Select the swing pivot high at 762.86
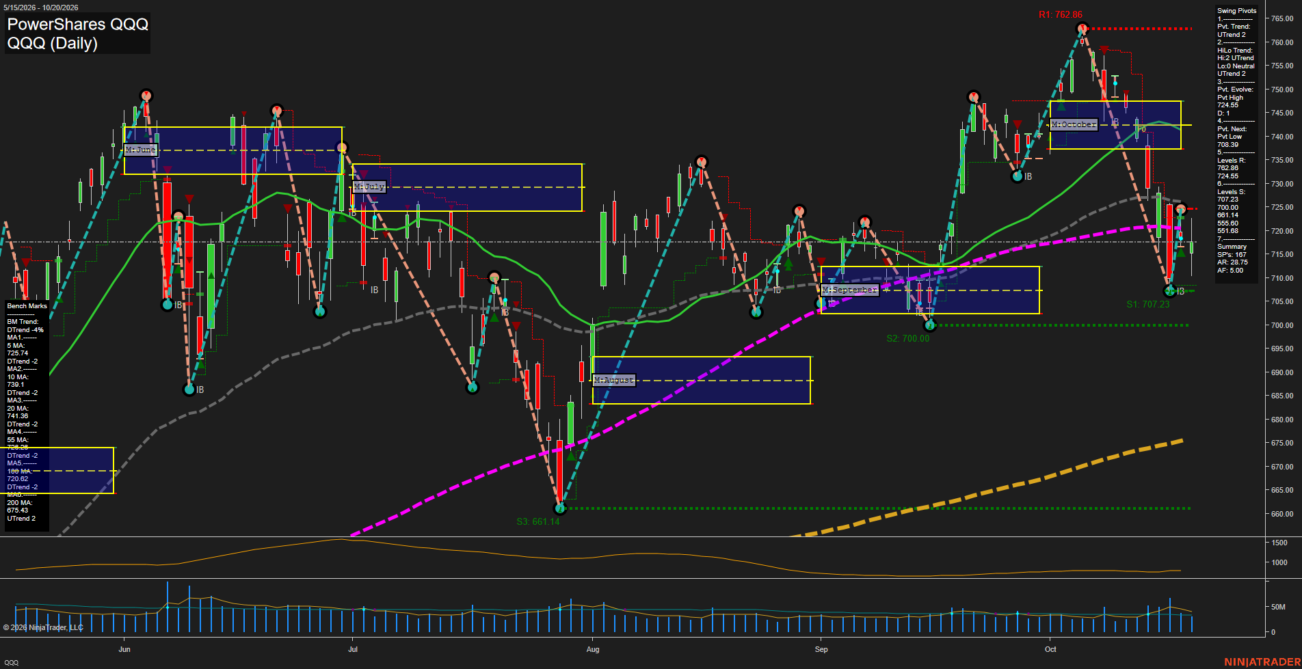 point(1082,29)
